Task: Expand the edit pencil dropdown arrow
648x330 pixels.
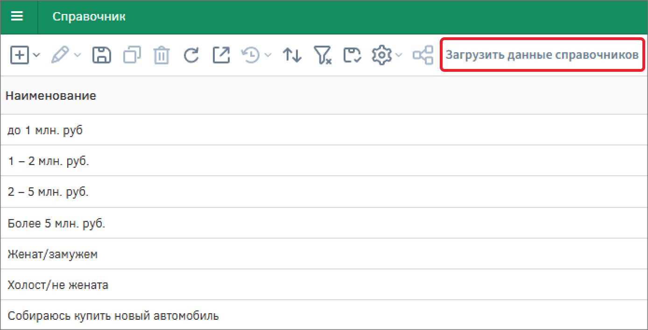Action: [x=77, y=55]
